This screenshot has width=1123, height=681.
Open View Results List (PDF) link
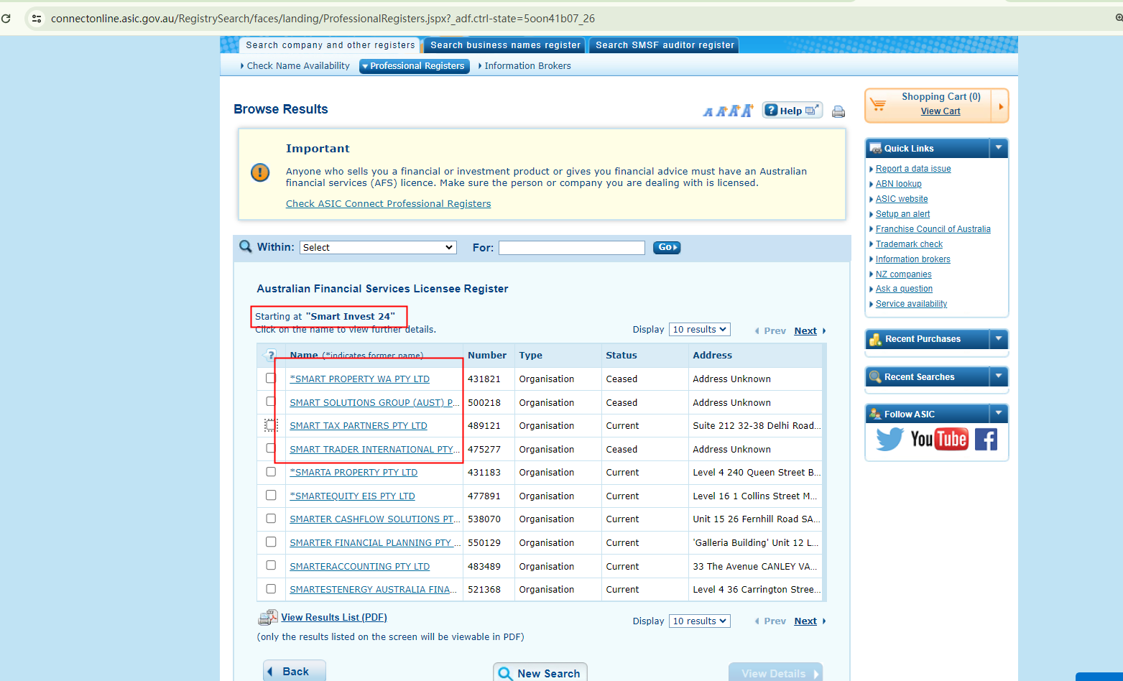click(x=334, y=617)
